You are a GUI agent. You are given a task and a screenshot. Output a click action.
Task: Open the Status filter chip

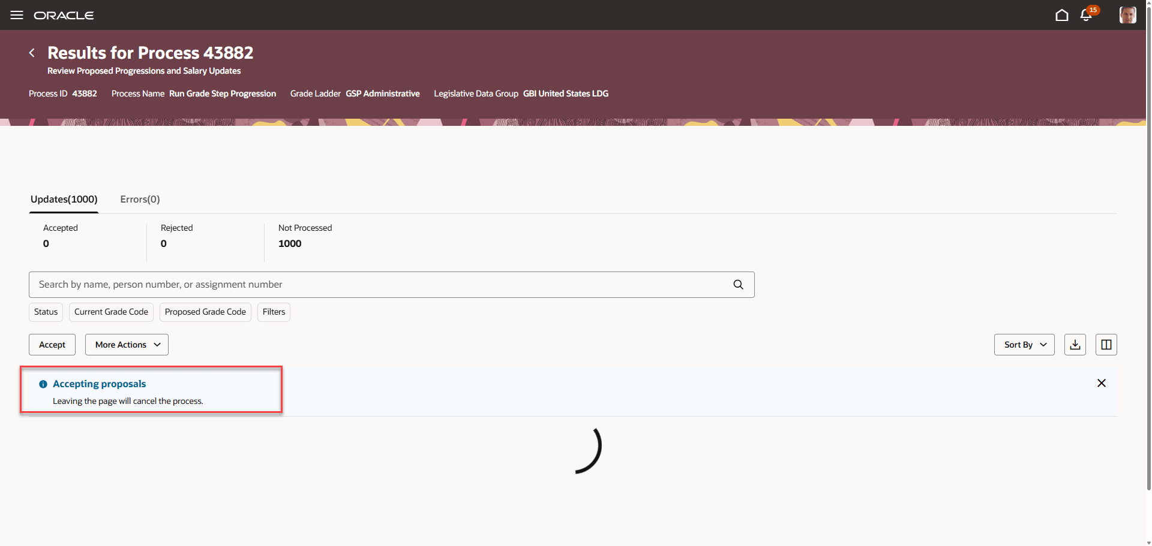tap(46, 312)
